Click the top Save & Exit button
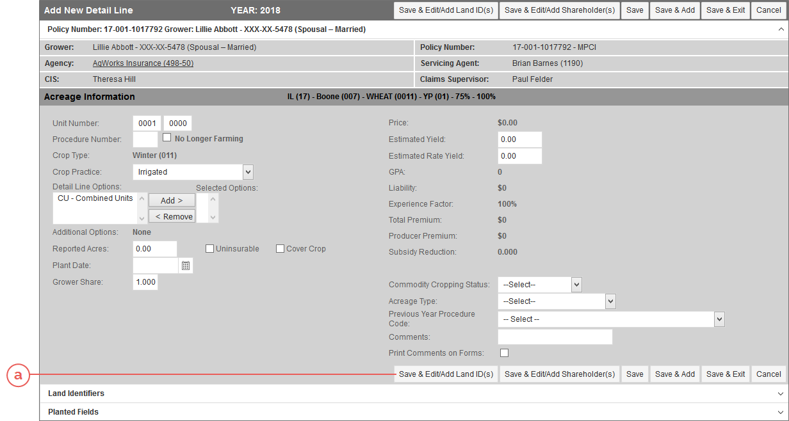This screenshot has width=789, height=421. coord(725,10)
